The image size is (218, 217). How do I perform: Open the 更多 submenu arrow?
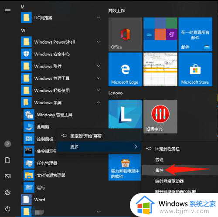point(136,146)
